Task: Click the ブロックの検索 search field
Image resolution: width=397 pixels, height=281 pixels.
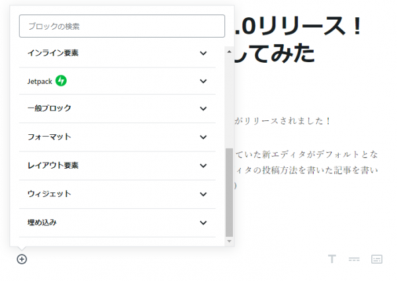Action: tap(122, 26)
